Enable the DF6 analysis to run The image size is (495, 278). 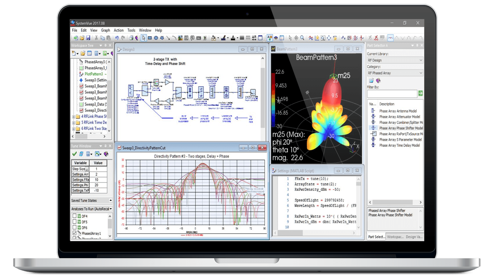point(75,227)
